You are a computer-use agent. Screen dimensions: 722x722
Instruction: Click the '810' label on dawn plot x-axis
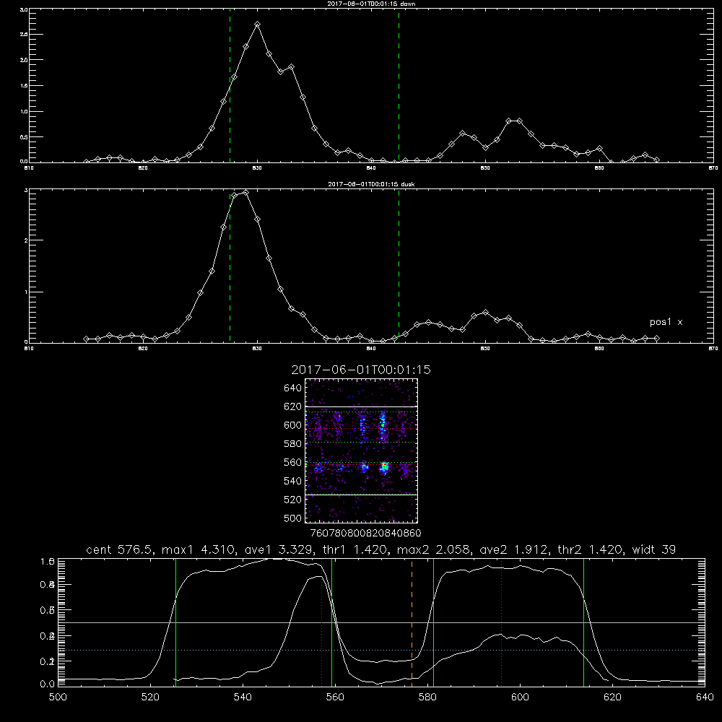(x=29, y=168)
